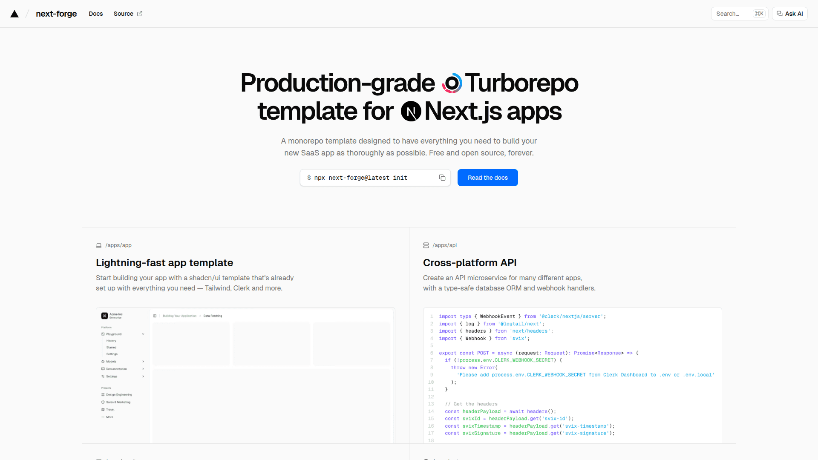Screen dimensions: 818x460
Task: Click the 'svix' import on code line 4
Action: pyautogui.click(x=518, y=339)
